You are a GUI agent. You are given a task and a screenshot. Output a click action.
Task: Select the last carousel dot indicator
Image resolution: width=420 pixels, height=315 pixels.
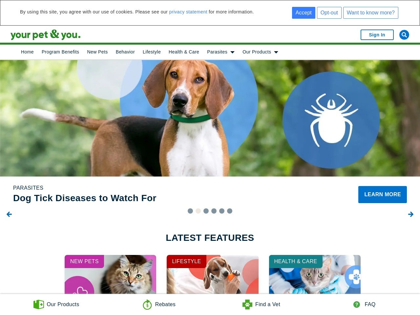[x=230, y=211]
